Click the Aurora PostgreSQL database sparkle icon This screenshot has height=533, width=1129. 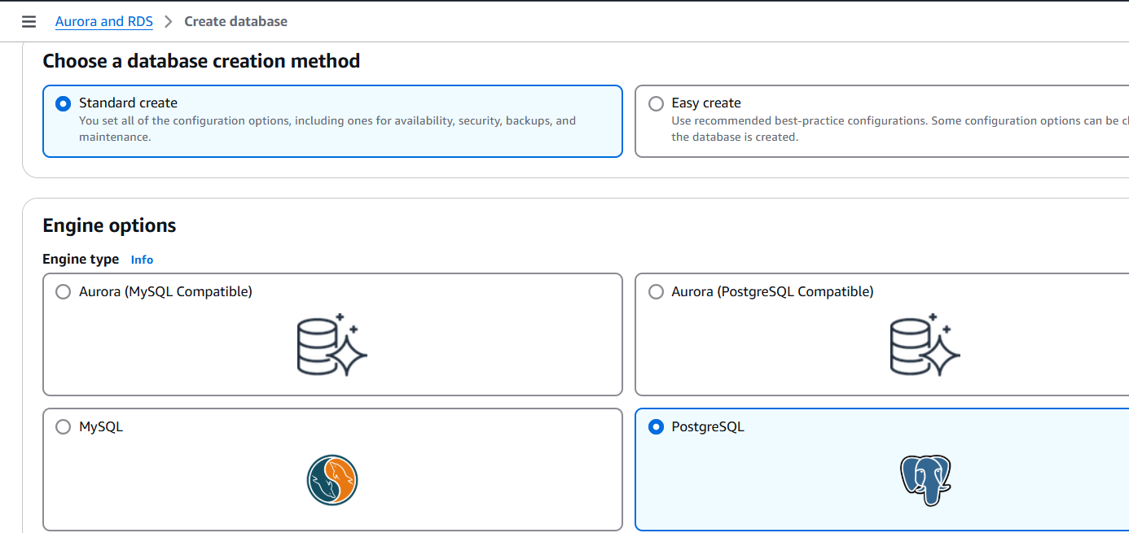coord(925,344)
